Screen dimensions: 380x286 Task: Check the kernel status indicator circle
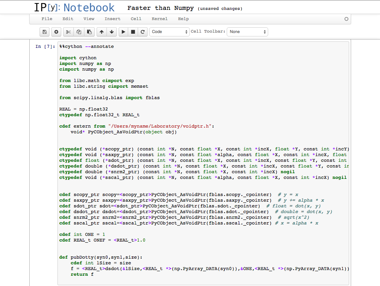point(346,19)
